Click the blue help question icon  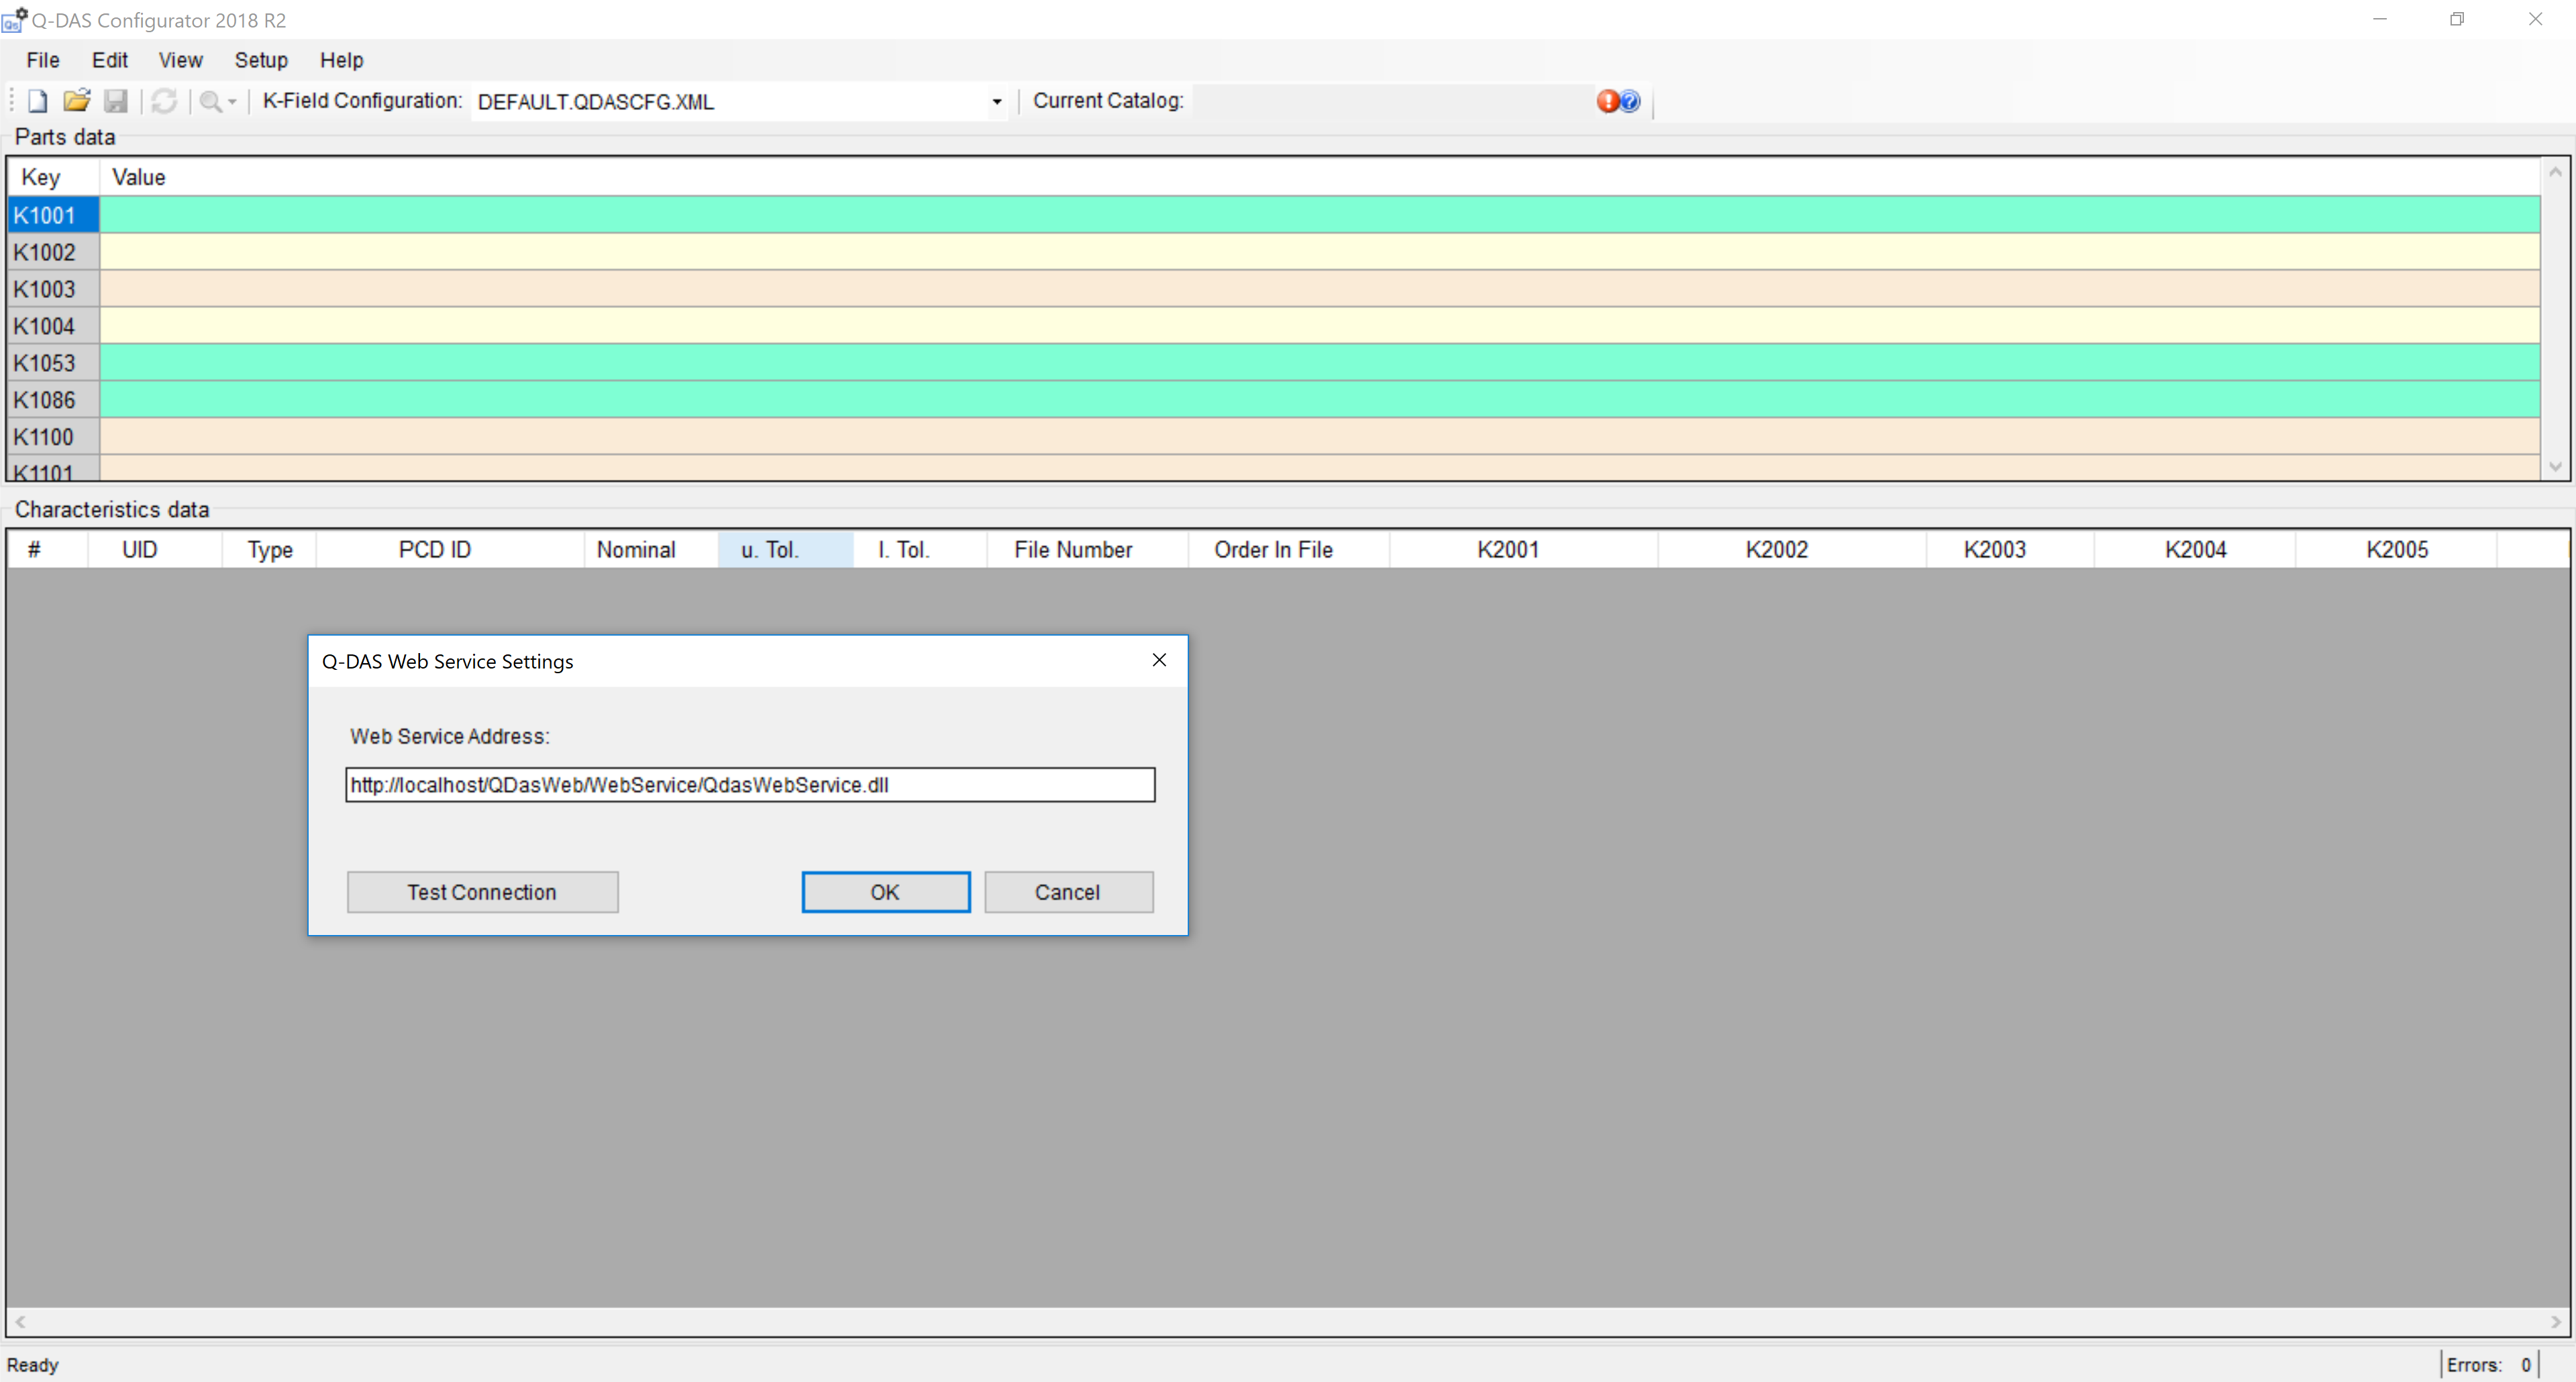pos(1630,101)
